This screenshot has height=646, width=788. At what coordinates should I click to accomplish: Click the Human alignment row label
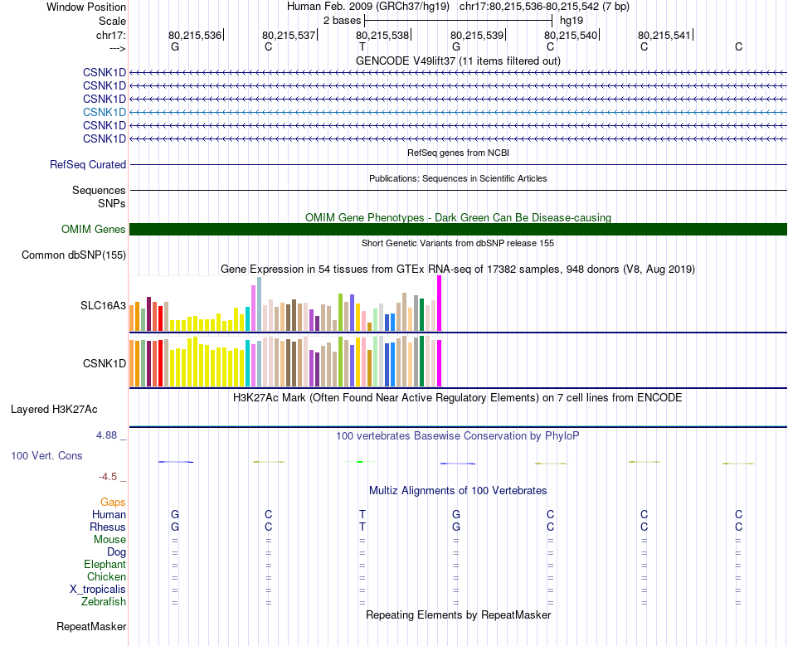click(109, 514)
